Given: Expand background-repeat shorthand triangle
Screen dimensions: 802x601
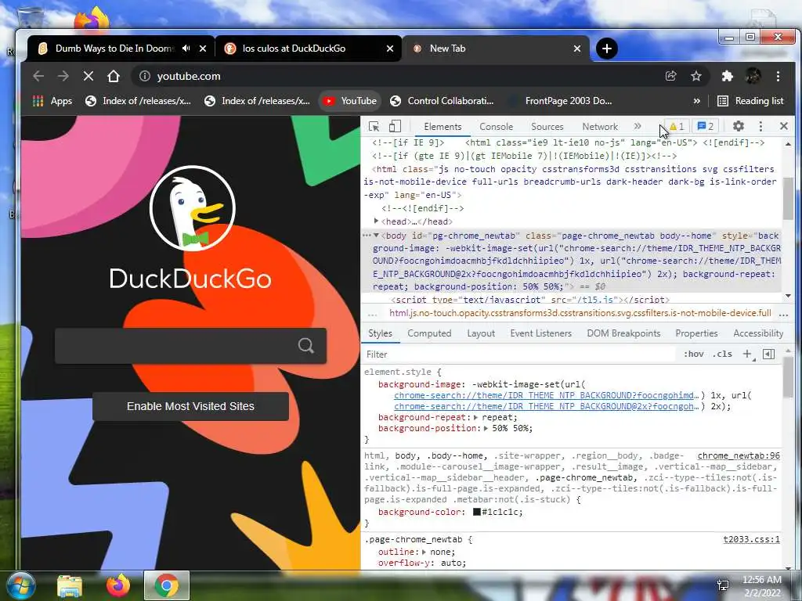Looking at the screenshot, I should point(475,418).
